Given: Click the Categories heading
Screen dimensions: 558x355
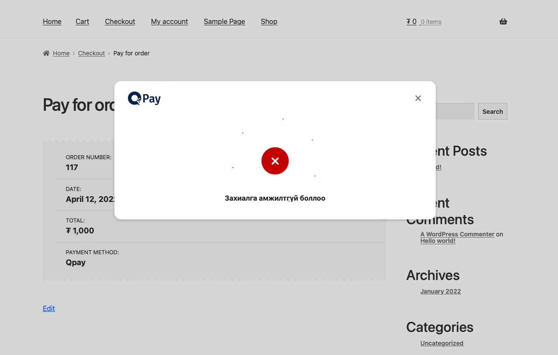Looking at the screenshot, I should (440, 327).
